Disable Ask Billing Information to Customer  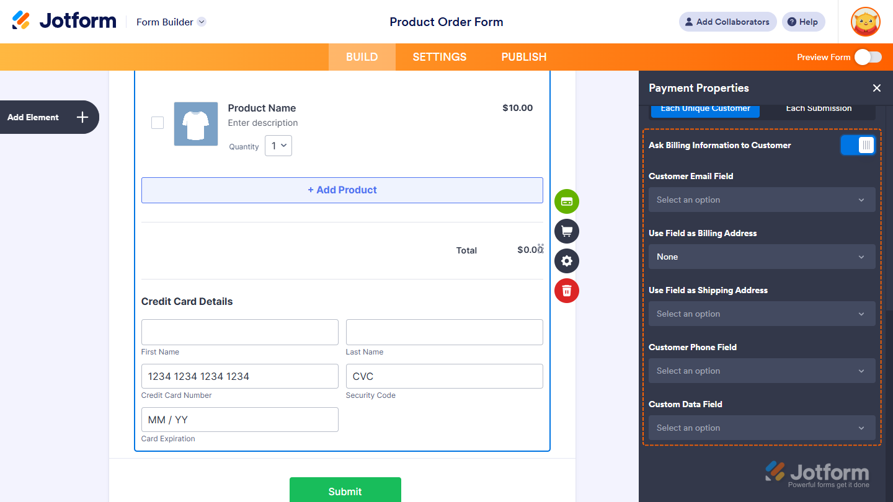858,144
